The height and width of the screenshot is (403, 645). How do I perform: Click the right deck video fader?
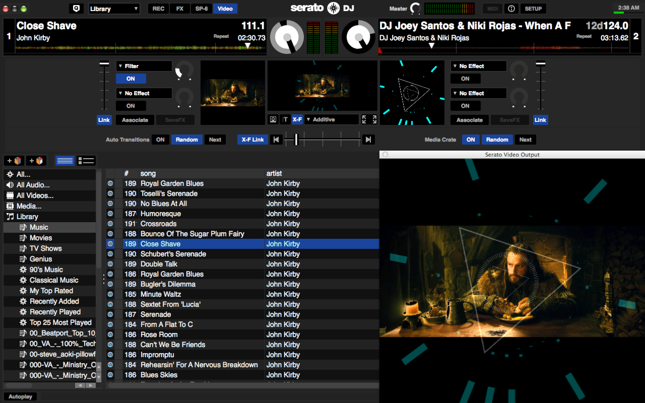(x=540, y=63)
